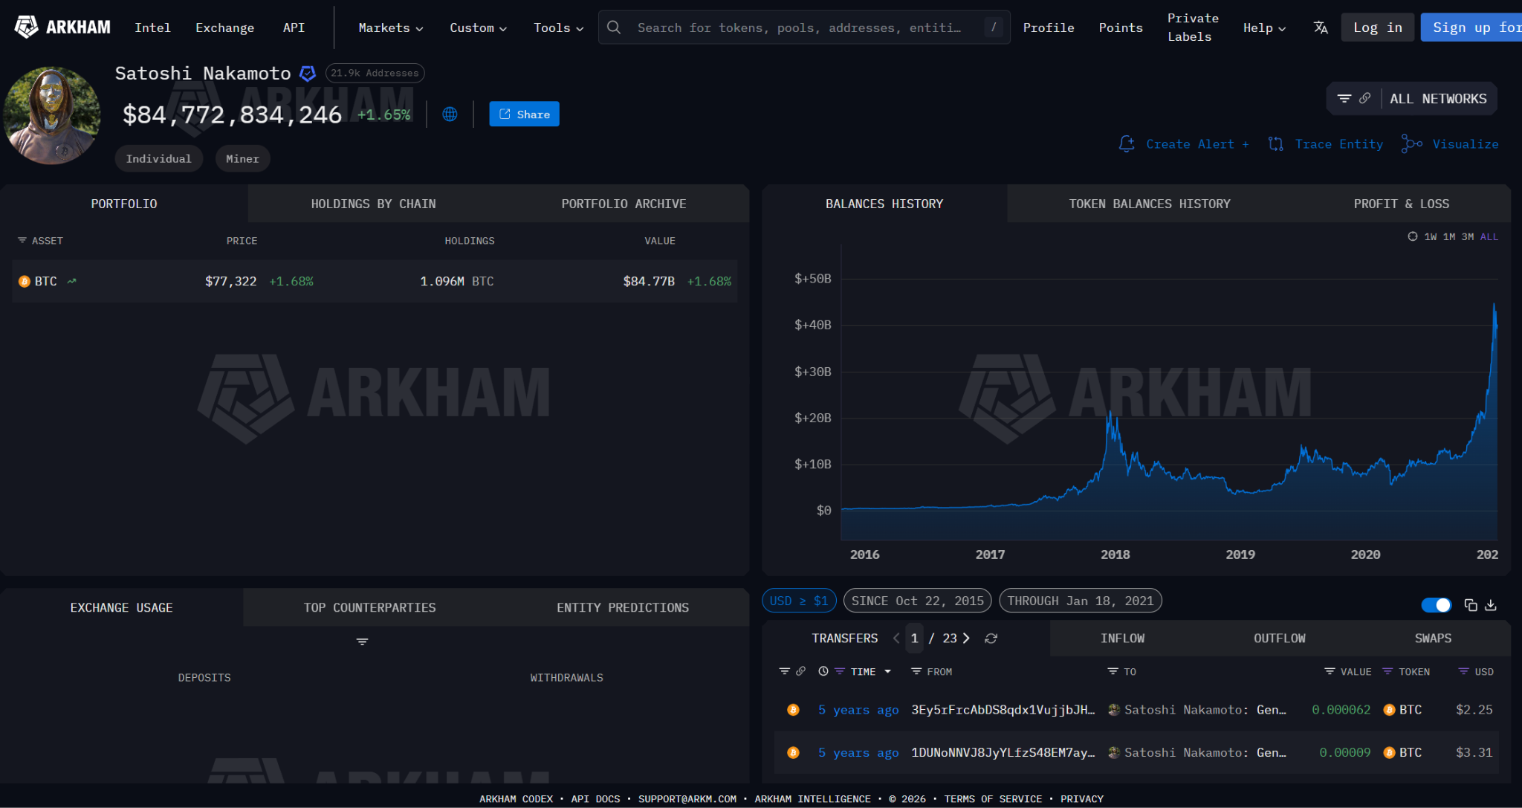Switch to Holdings By Chain tab
Viewport: 1522px width, 808px height.
pos(373,204)
